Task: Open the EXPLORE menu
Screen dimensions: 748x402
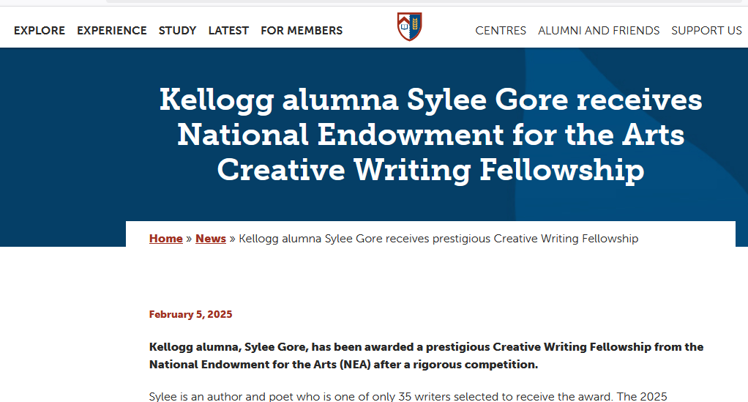Action: [x=40, y=31]
